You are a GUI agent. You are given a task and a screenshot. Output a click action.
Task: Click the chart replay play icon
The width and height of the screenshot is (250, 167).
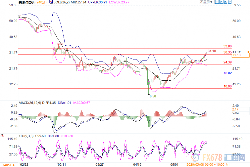(225, 2)
